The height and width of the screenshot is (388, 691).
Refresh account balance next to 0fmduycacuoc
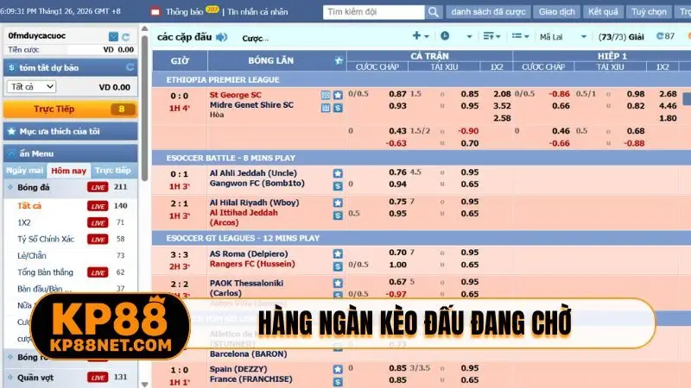(x=126, y=36)
